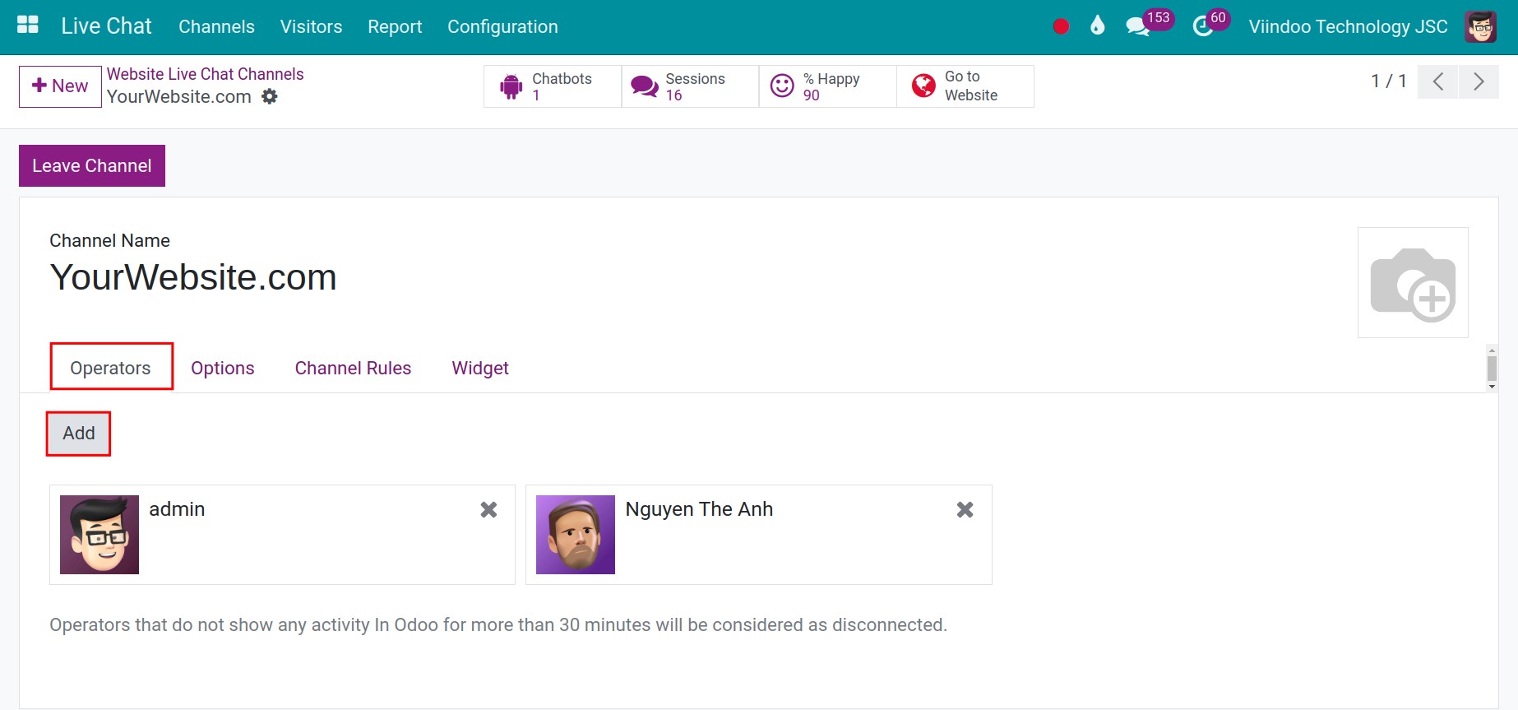Open the Report menu
The width and height of the screenshot is (1518, 710).
coord(395,26)
